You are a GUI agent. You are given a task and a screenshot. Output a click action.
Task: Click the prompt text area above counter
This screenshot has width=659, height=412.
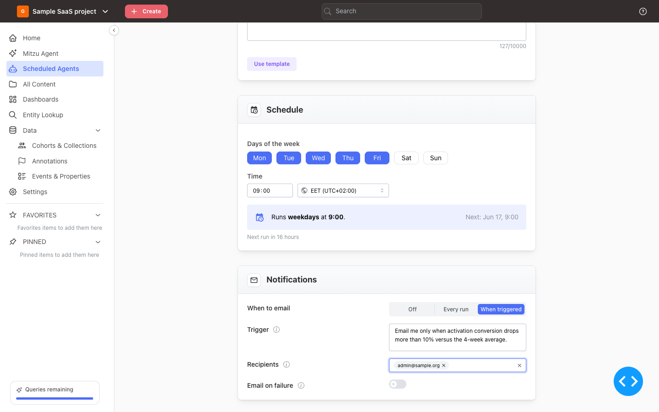387,32
